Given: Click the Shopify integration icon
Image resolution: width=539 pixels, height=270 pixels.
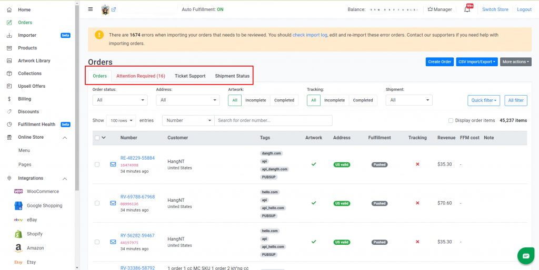Looking at the screenshot, I should (x=18, y=234).
